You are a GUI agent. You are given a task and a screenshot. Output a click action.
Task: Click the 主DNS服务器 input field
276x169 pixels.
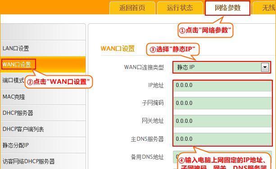(x=222, y=139)
